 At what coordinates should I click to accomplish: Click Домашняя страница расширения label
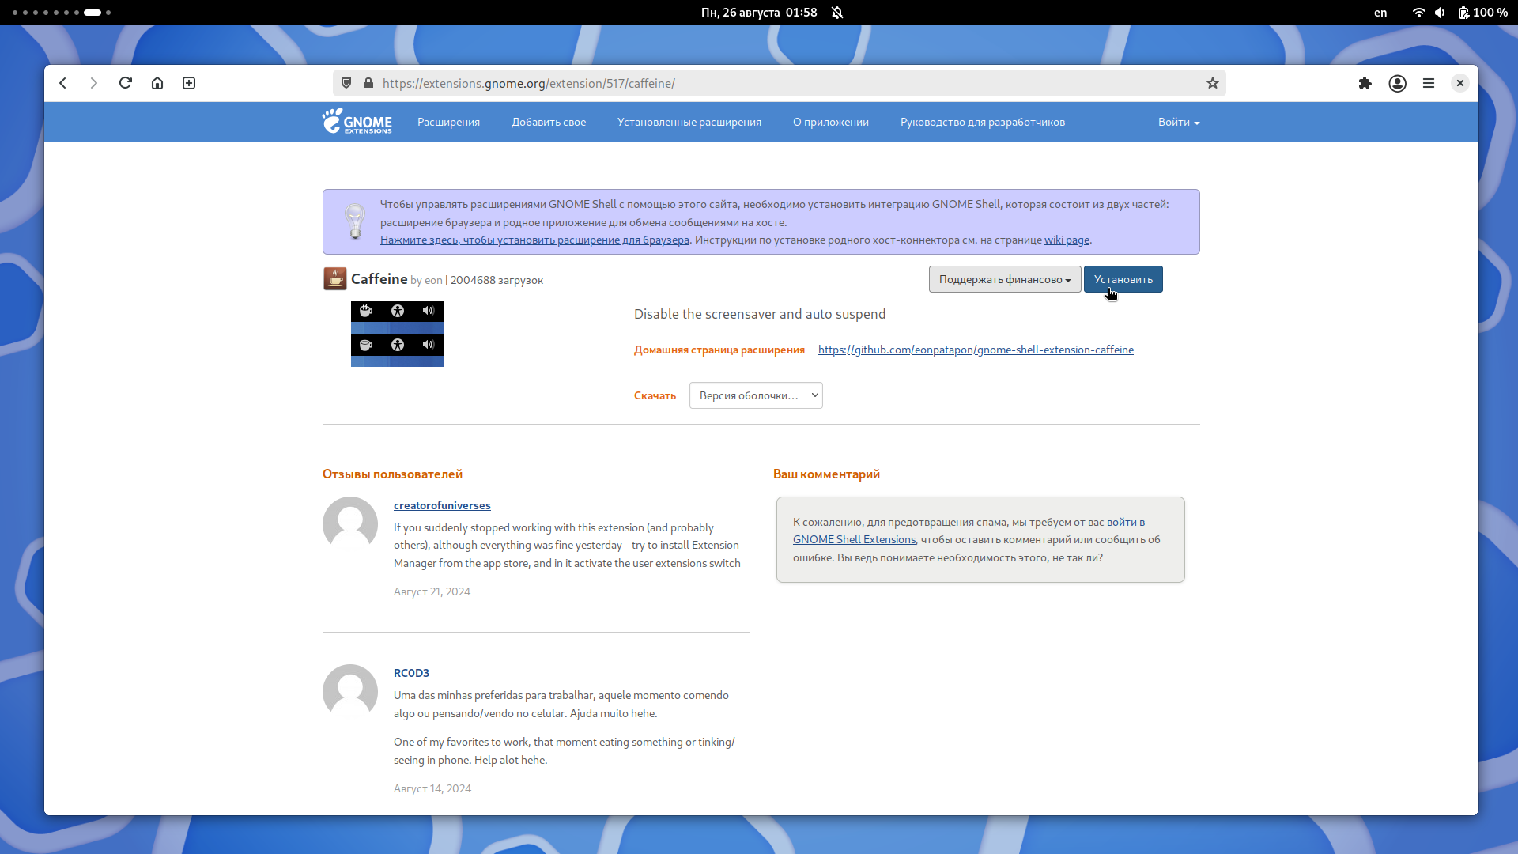tap(719, 350)
